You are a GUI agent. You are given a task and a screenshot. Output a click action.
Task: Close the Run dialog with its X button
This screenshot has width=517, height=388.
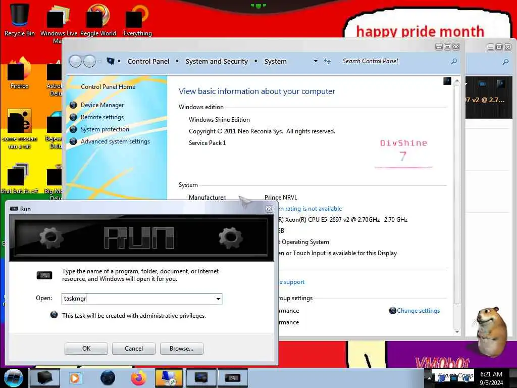tap(269, 209)
